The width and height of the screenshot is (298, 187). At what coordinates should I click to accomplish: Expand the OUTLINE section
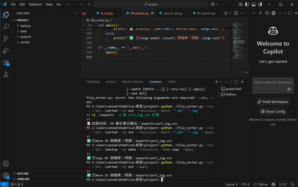click(x=23, y=174)
